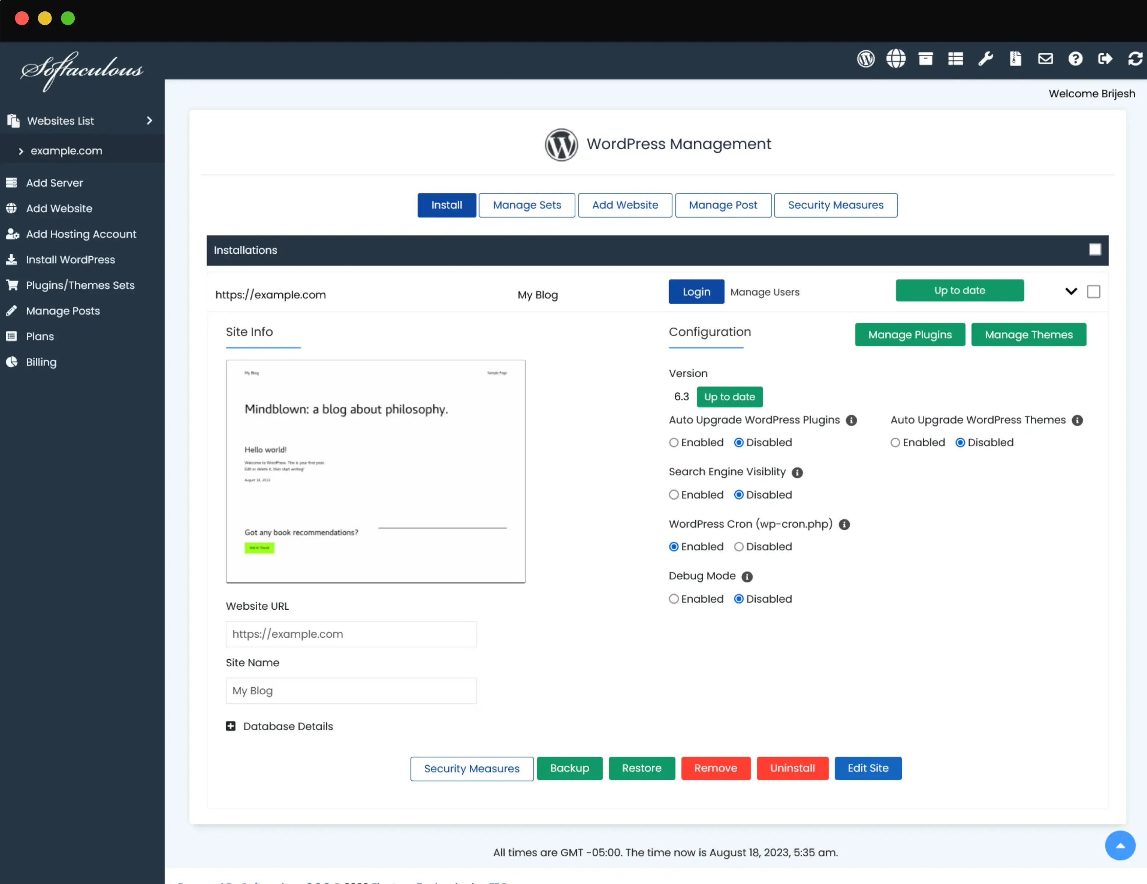Click the refresh sync icon

[x=1135, y=59]
